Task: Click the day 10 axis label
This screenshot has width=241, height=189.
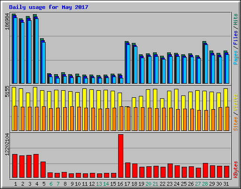Action: (x=78, y=184)
